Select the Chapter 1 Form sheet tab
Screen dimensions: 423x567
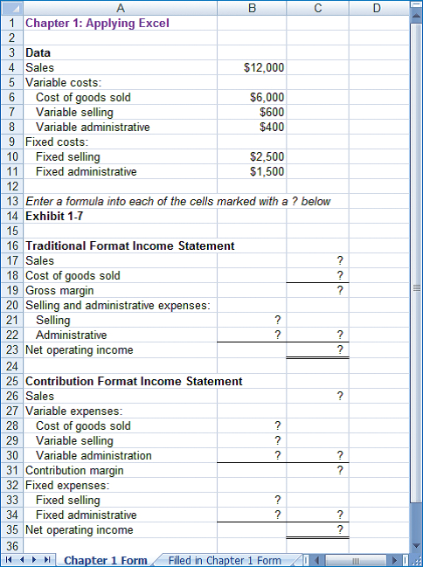tap(105, 560)
